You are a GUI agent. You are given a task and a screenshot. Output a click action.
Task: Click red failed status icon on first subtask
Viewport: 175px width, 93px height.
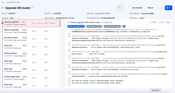click(3, 23)
